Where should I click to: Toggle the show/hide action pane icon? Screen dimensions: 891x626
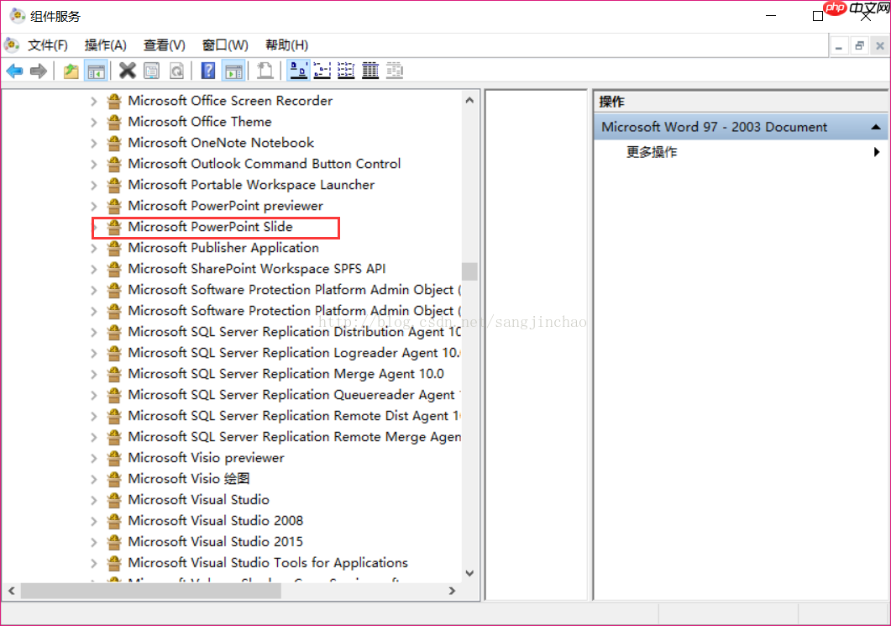tap(233, 71)
